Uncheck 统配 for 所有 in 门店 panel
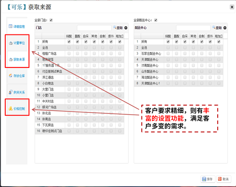Image resolution: width=236 pixels, height=187 pixels. point(69,42)
